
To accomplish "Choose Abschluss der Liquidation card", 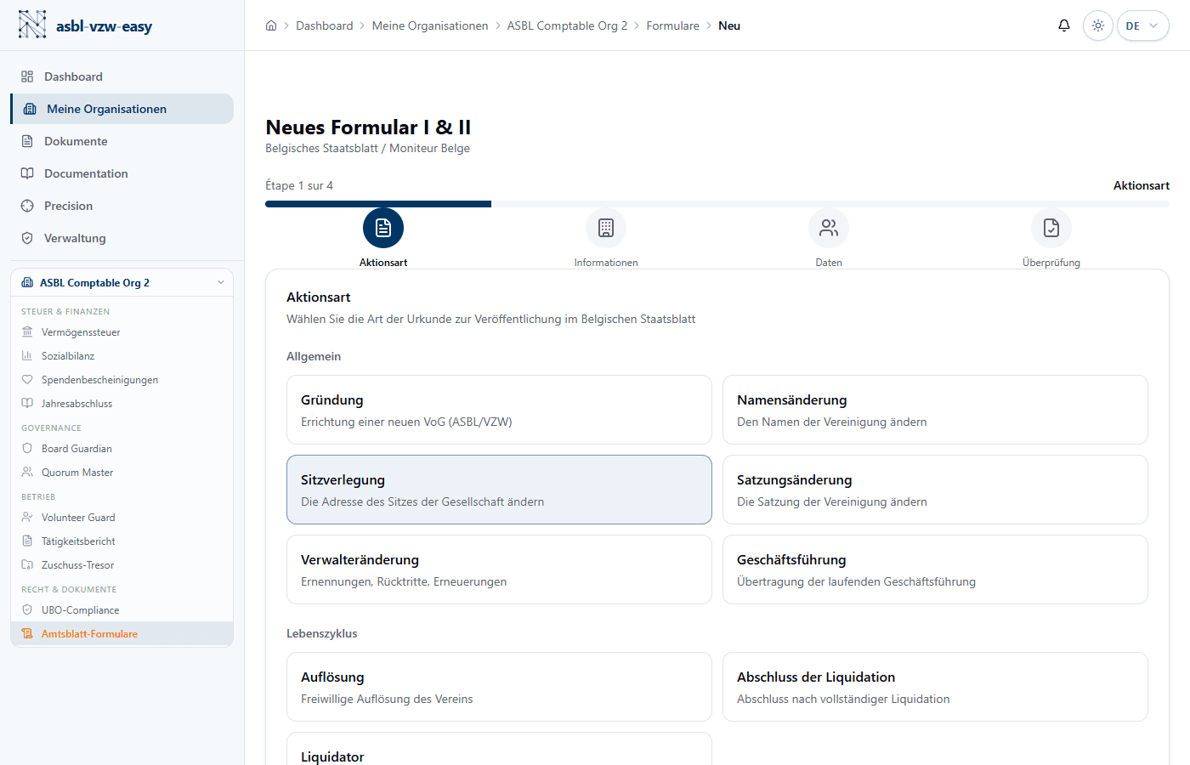I will click(x=935, y=687).
